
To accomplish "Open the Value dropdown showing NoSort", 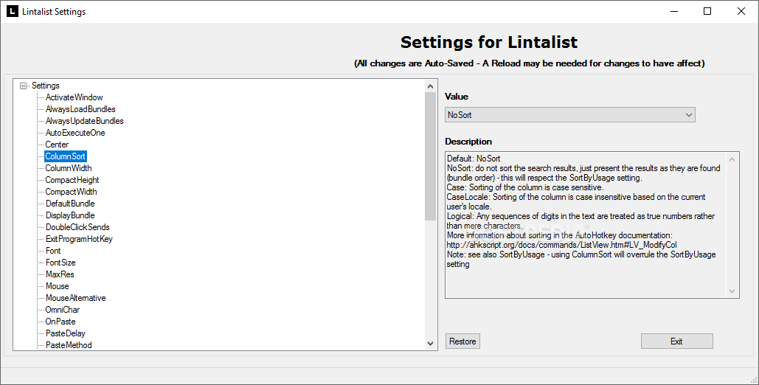I will (569, 115).
